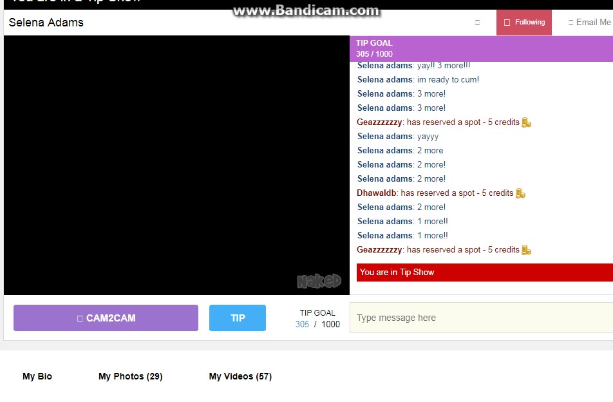Click the small icon left of Following

(477, 23)
